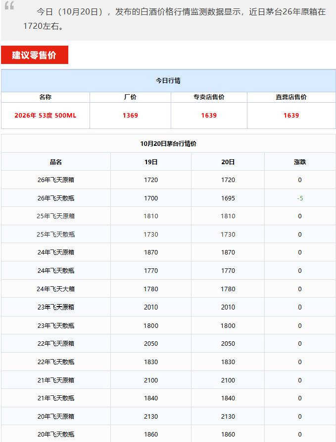Click the 厂价 value 1369
Screen dimensions: 336x442
(x=130, y=116)
